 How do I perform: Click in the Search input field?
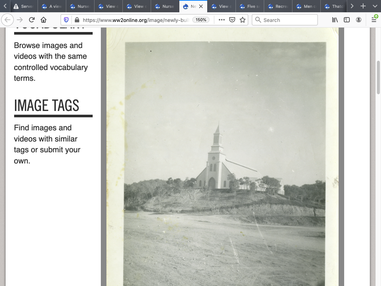click(x=288, y=20)
